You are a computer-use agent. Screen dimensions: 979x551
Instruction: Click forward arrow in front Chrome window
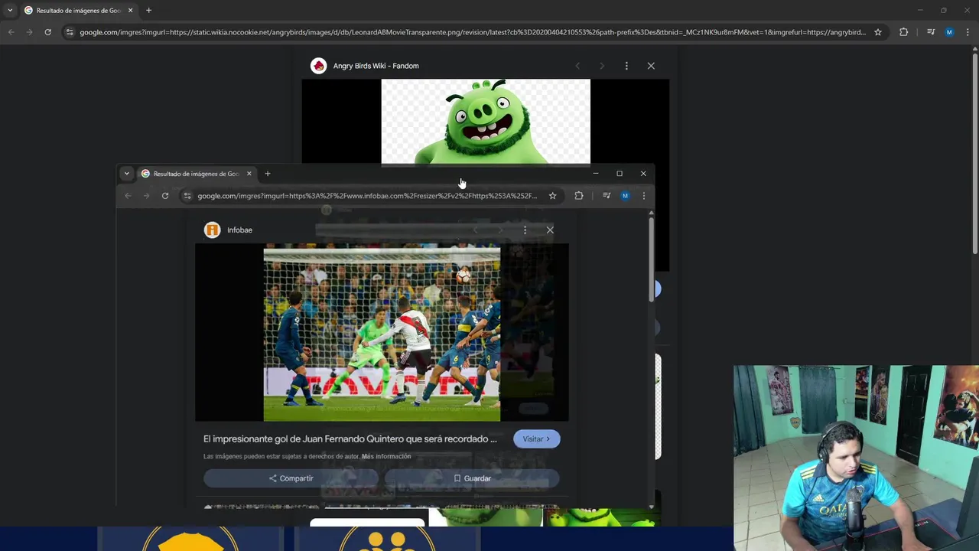click(146, 196)
